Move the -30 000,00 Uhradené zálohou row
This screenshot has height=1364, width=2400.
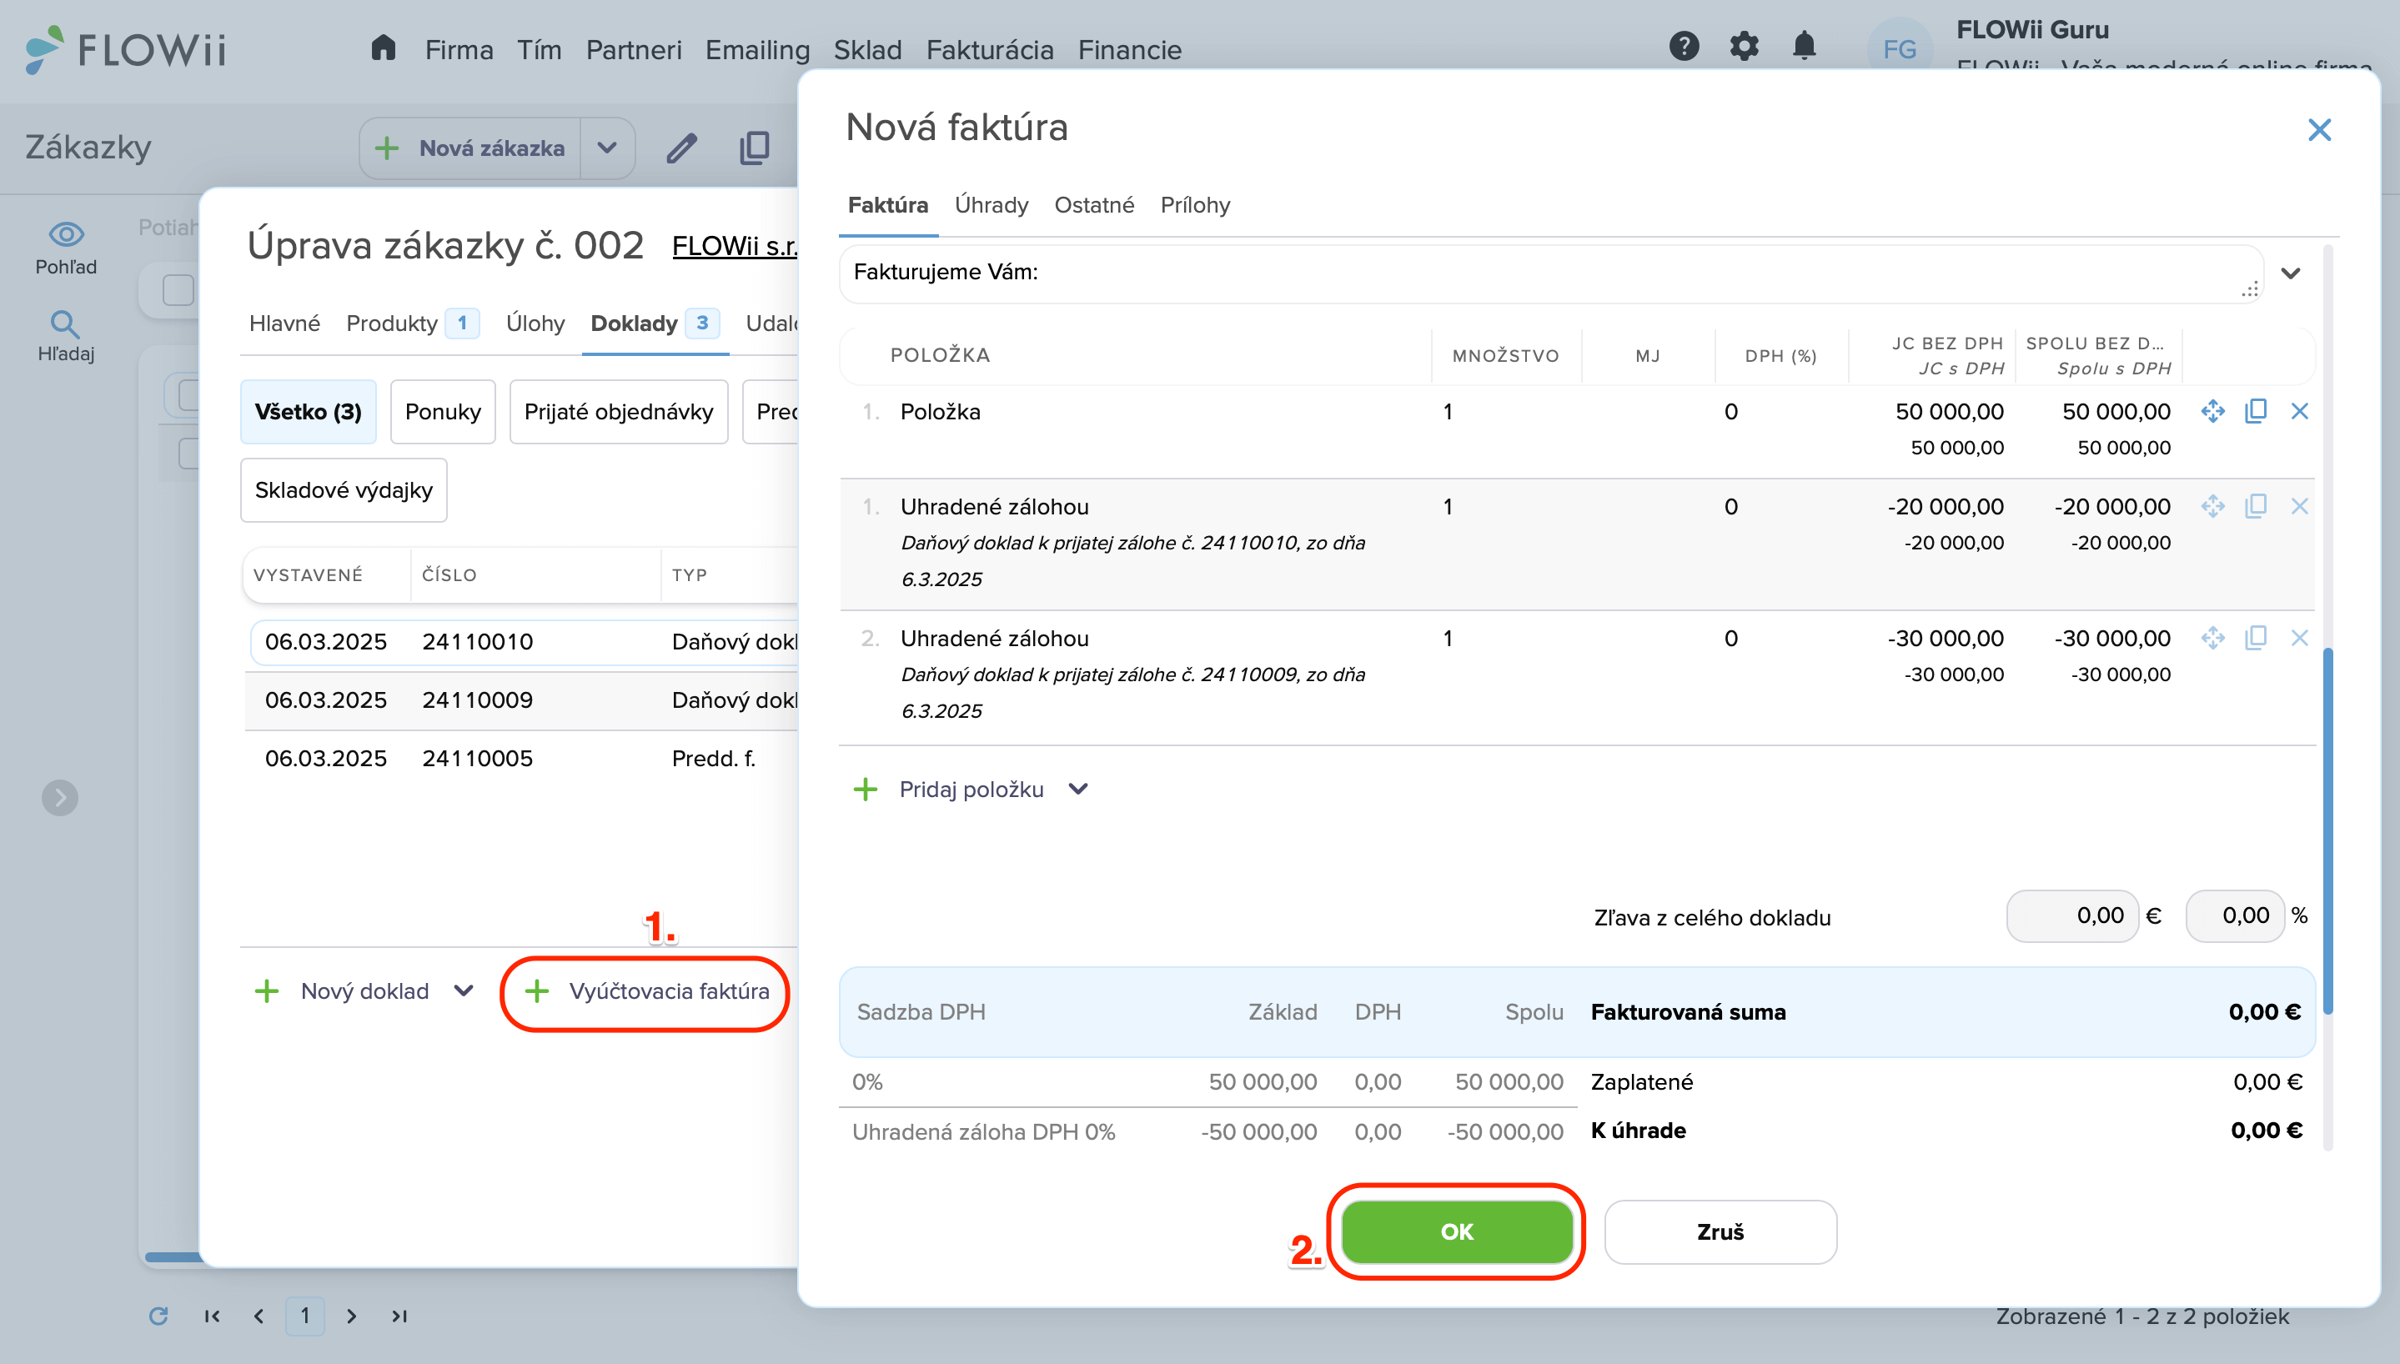[x=2212, y=638]
